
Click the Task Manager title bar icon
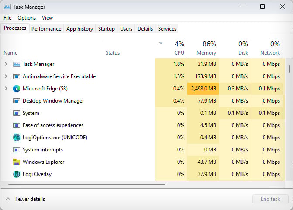point(7,7)
